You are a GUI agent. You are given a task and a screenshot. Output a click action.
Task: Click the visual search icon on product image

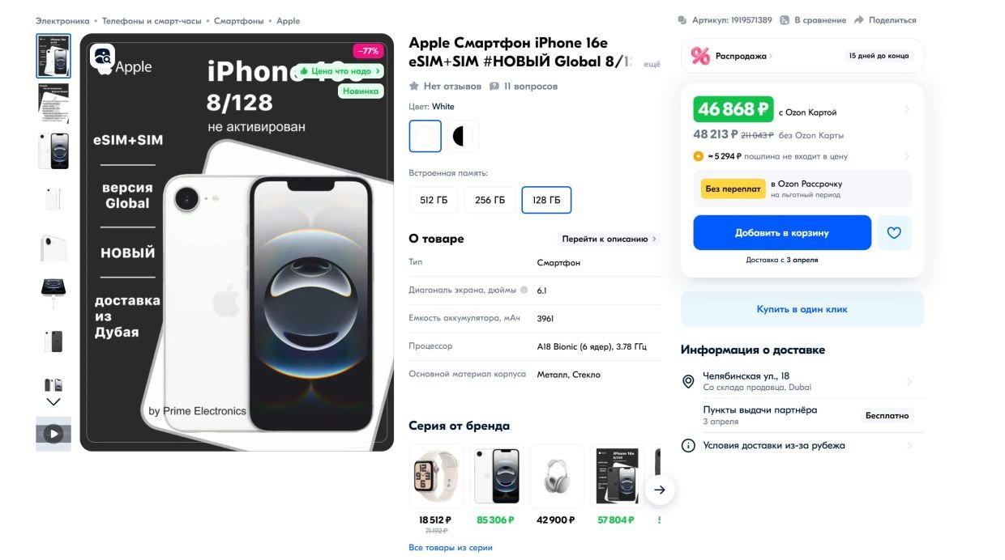103,57
